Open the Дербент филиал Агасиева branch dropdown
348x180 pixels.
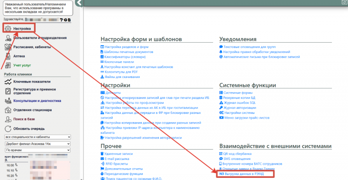37,144
